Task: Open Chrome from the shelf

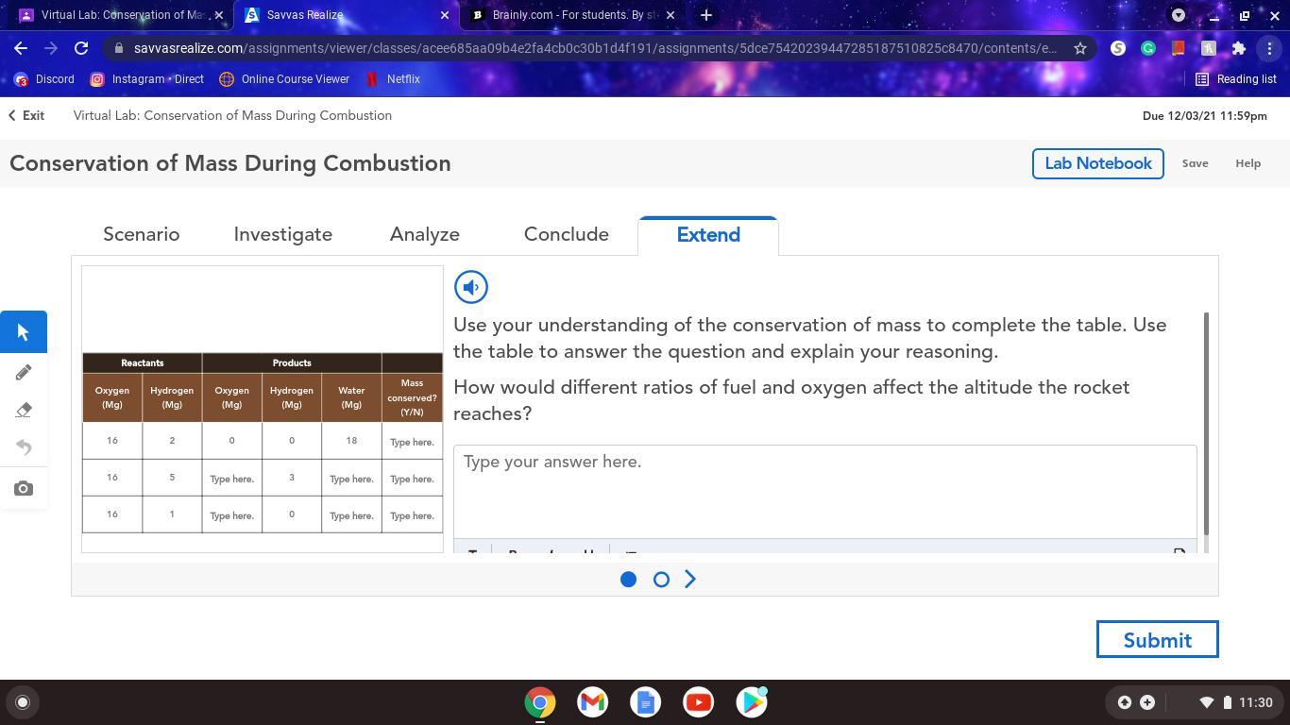Action: [x=540, y=702]
